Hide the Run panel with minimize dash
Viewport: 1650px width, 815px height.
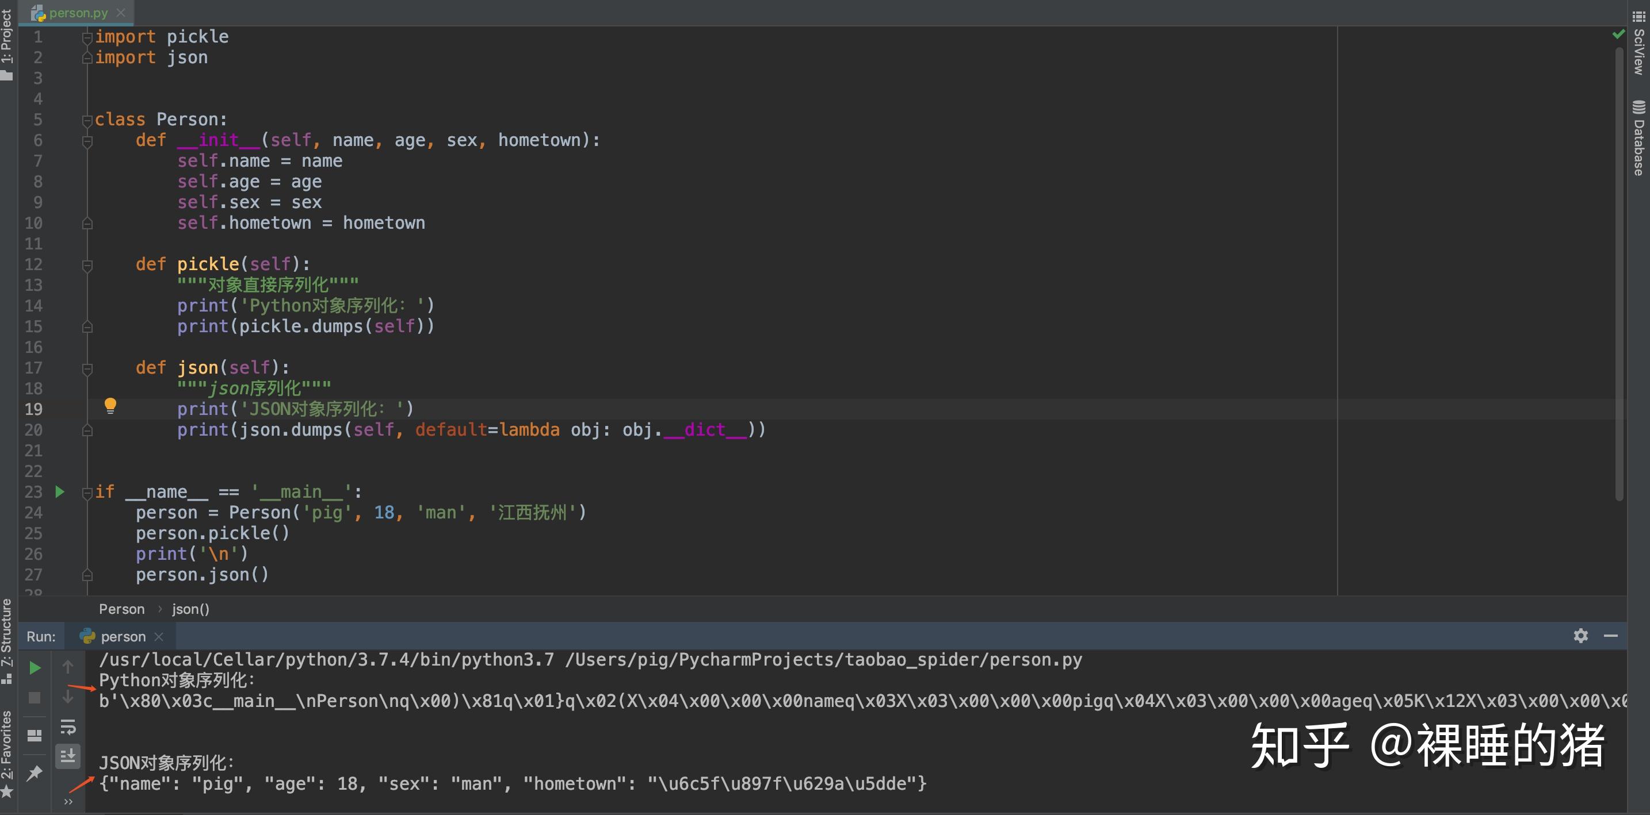tap(1610, 635)
